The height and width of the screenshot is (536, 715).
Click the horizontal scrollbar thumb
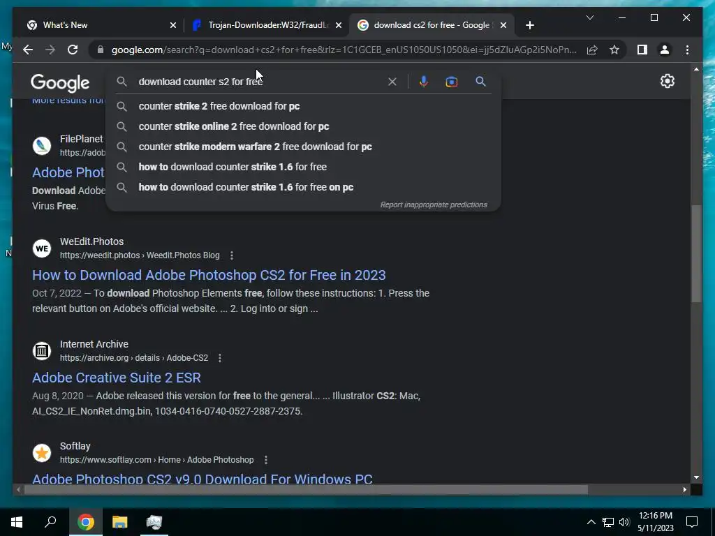click(x=306, y=490)
